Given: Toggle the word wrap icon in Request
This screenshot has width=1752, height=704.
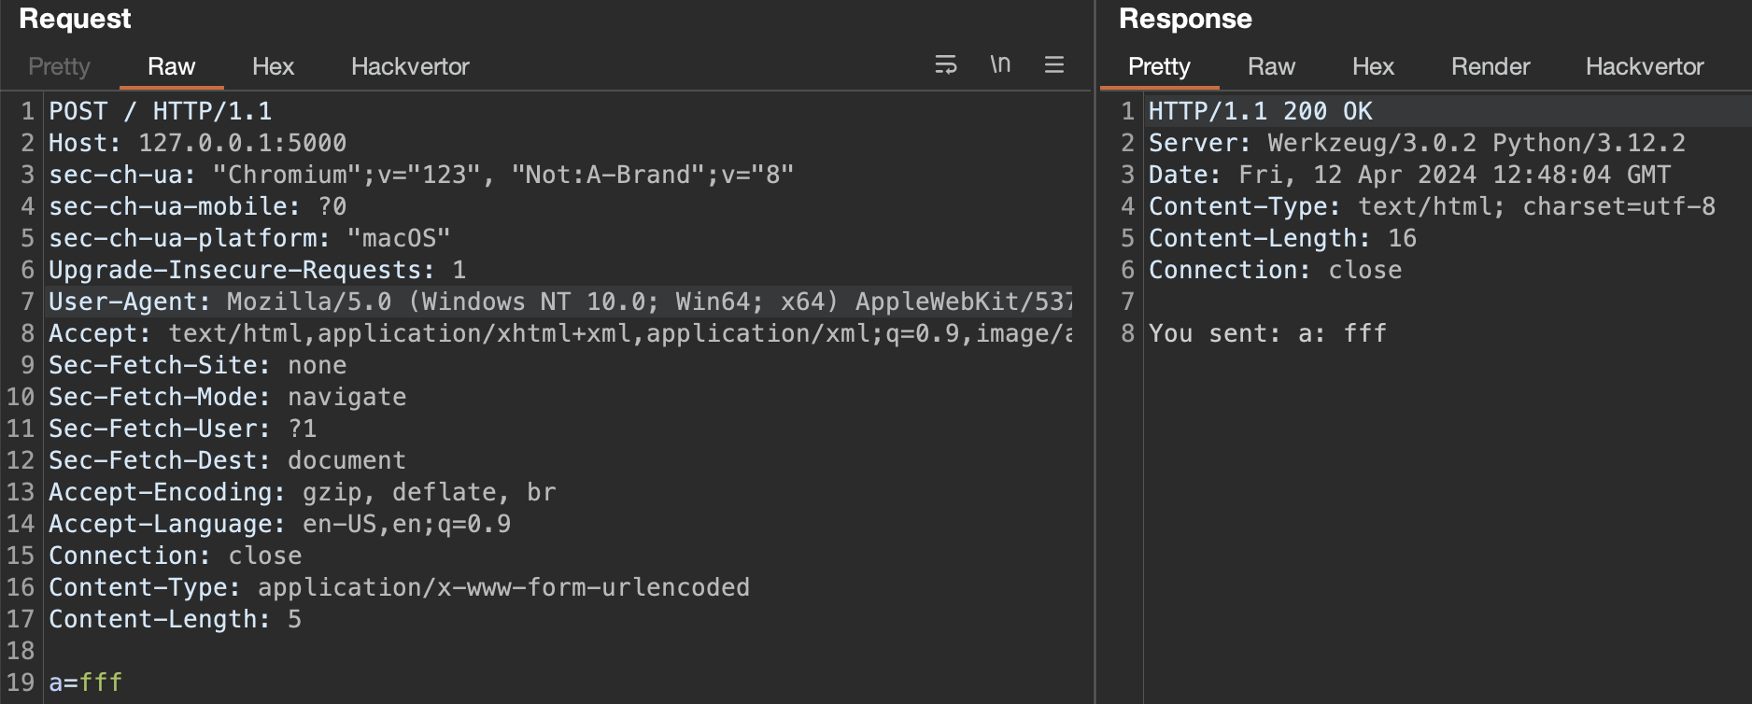Looking at the screenshot, I should (945, 64).
